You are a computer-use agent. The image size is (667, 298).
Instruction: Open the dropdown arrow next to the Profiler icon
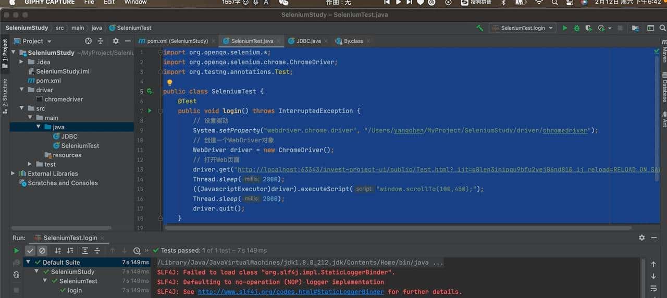(609, 28)
